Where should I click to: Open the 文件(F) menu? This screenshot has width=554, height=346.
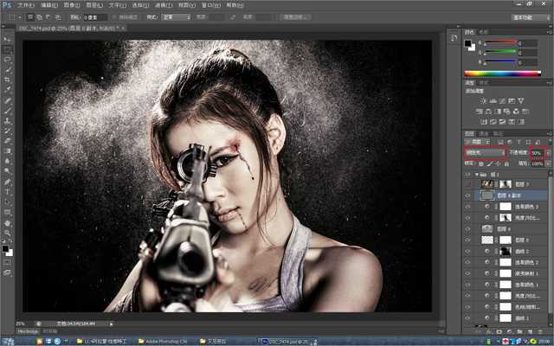tap(27, 5)
